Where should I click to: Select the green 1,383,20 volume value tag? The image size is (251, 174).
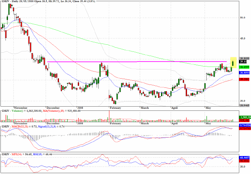tap(245, 118)
